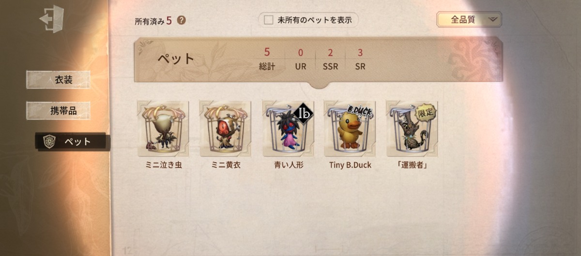Enable 未所有のペットを表示 checkbox
This screenshot has width=581, height=256.
tap(269, 20)
